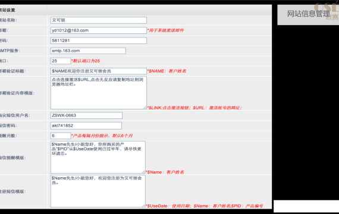
Task: Grab resize handle of SMS reminder template textarea
Action: pyautogui.click(x=144, y=172)
